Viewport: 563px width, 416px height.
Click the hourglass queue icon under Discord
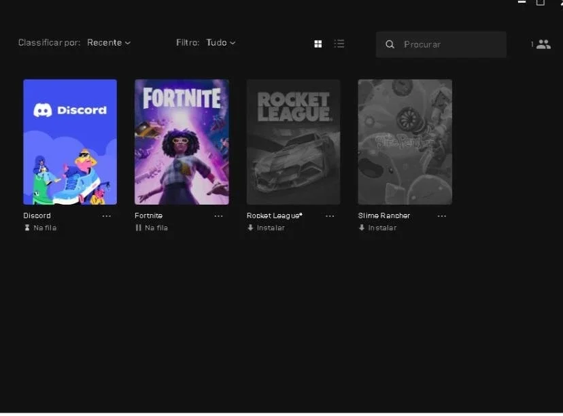(27, 228)
